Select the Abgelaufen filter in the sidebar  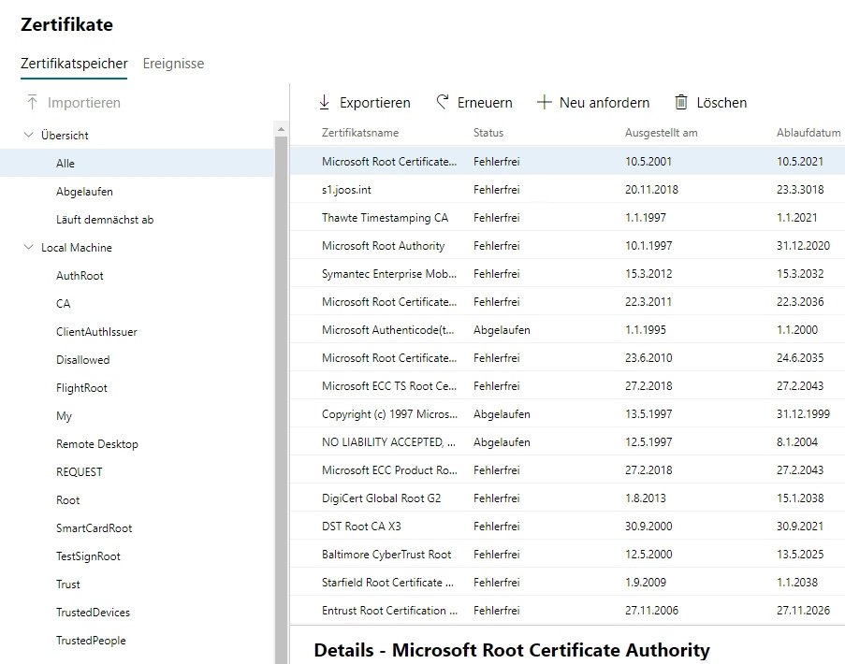(84, 191)
